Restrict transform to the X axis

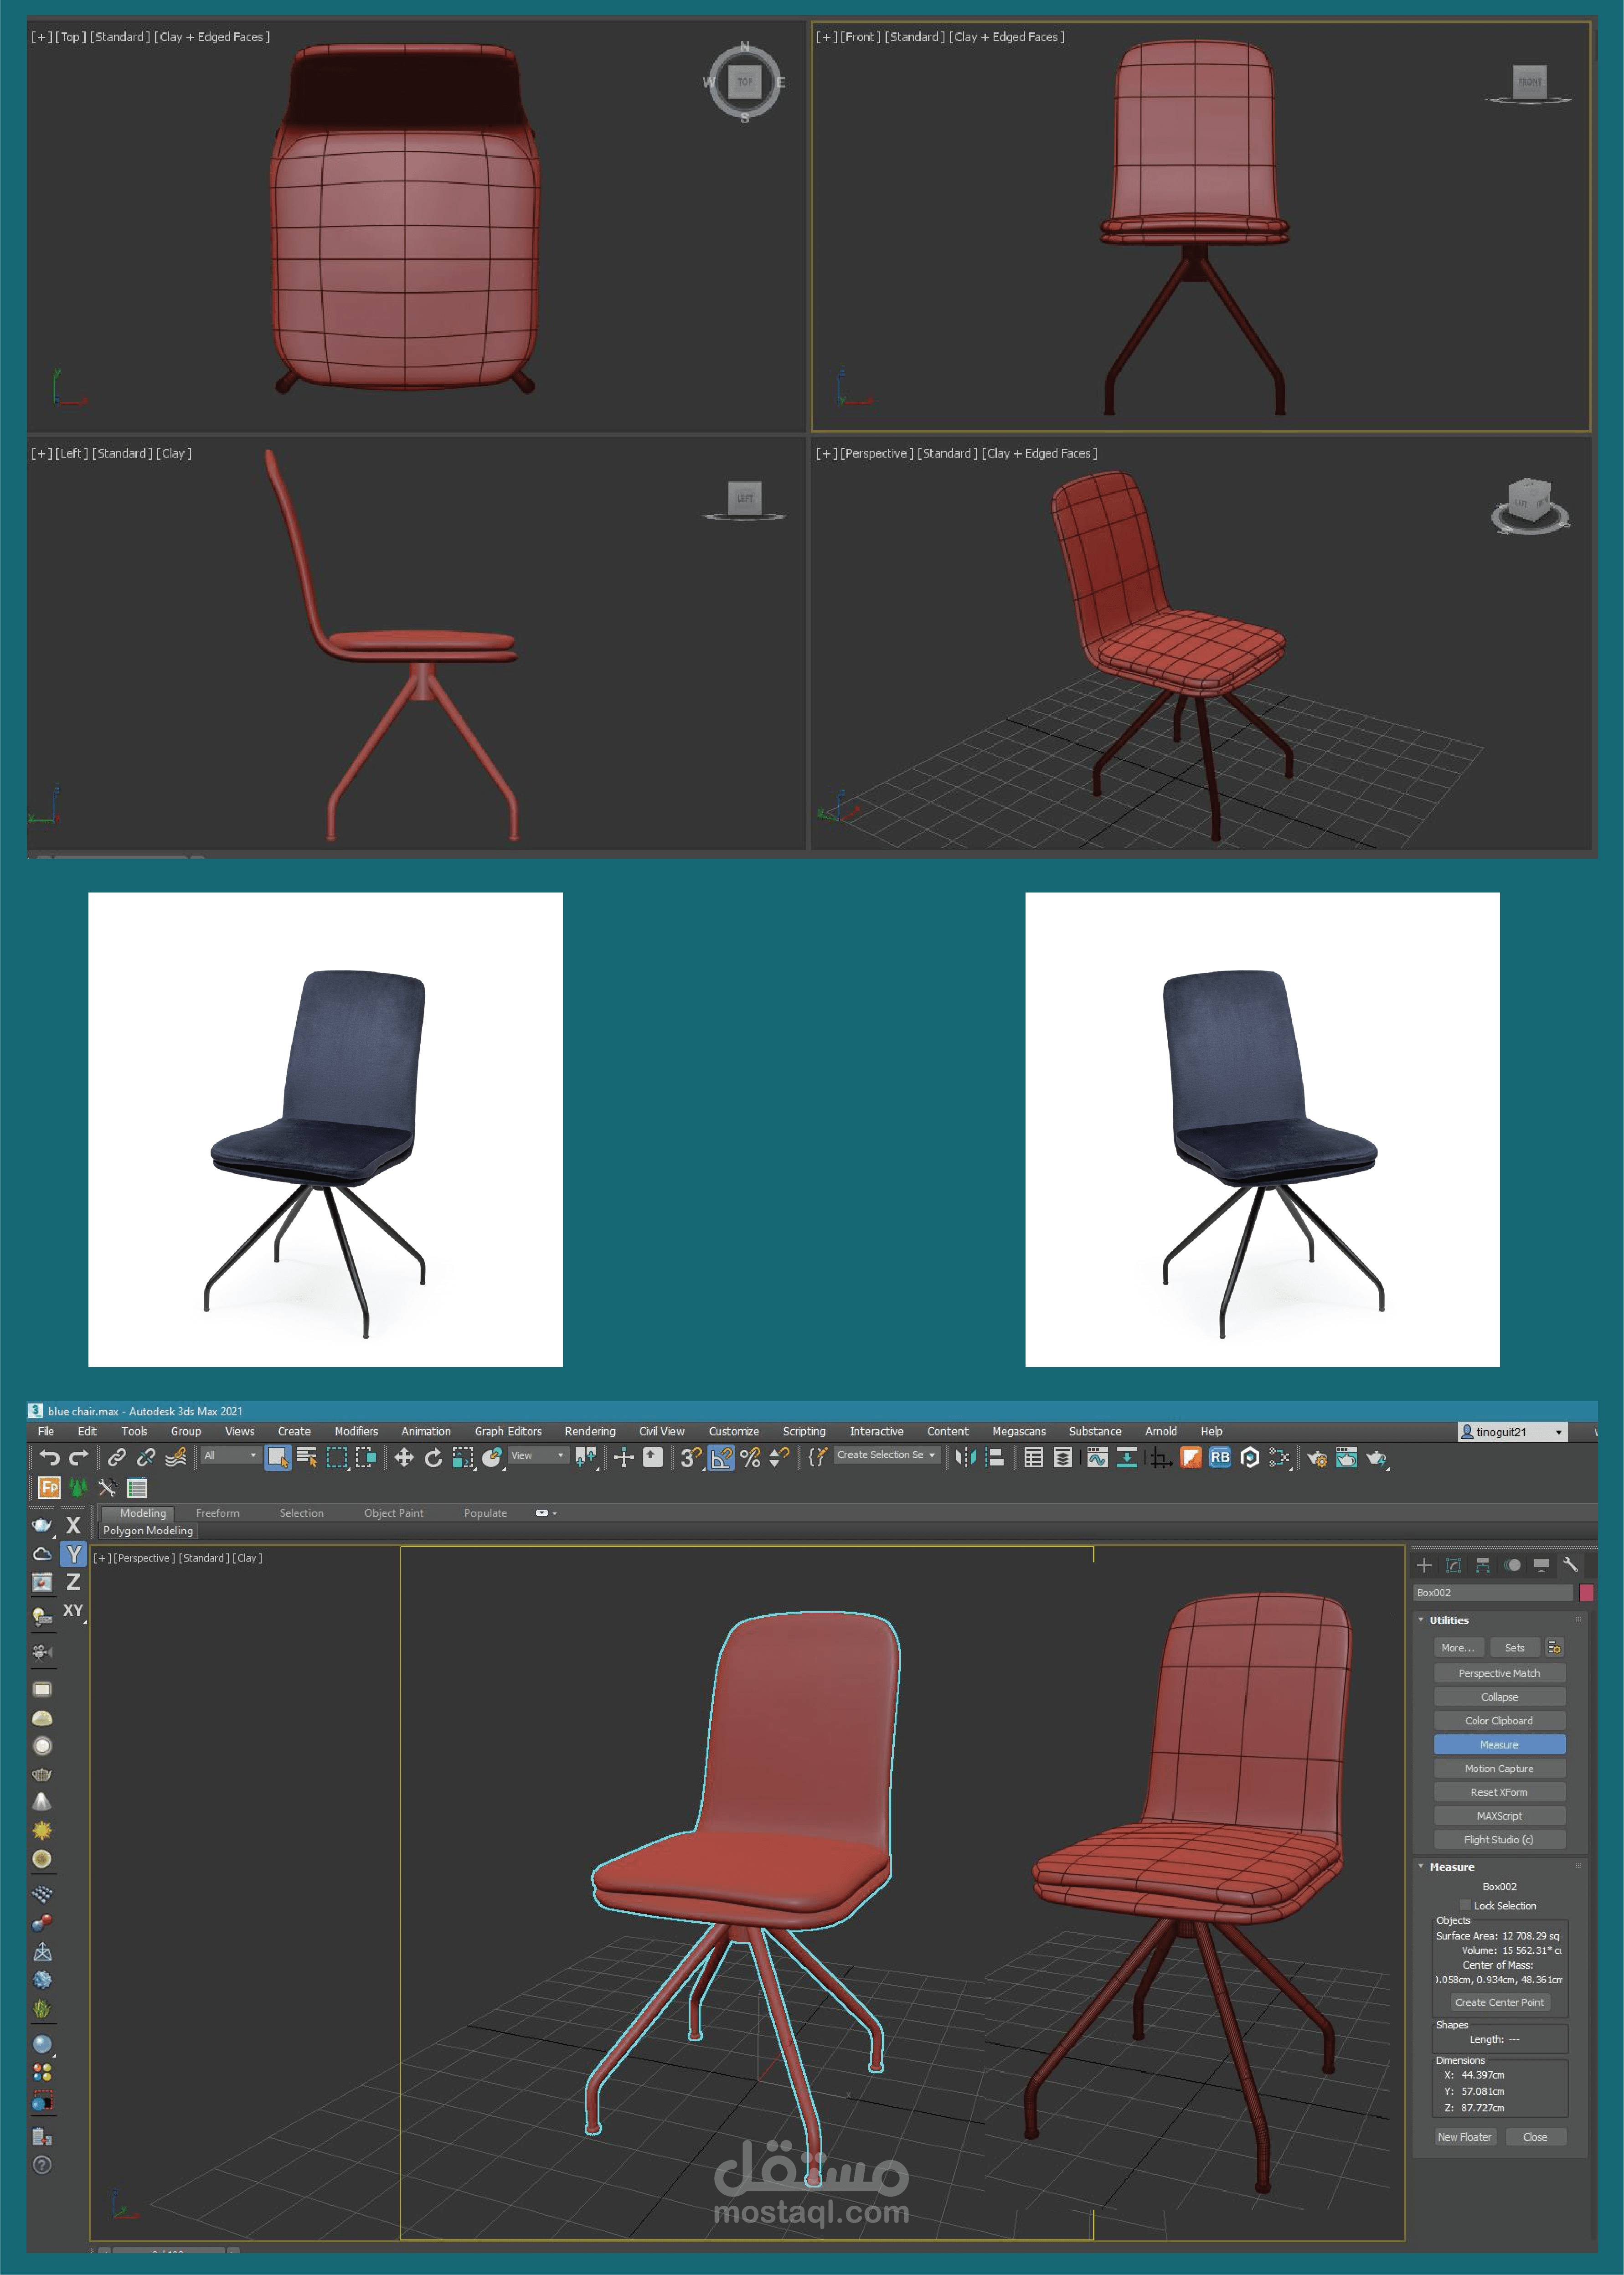click(x=73, y=1525)
